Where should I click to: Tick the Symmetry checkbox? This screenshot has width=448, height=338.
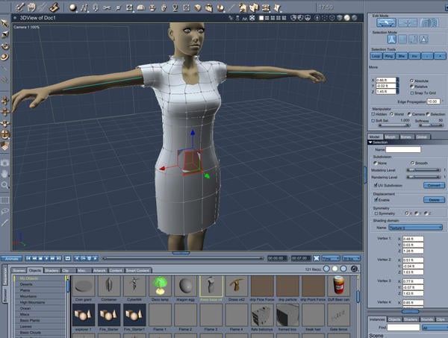click(x=376, y=213)
